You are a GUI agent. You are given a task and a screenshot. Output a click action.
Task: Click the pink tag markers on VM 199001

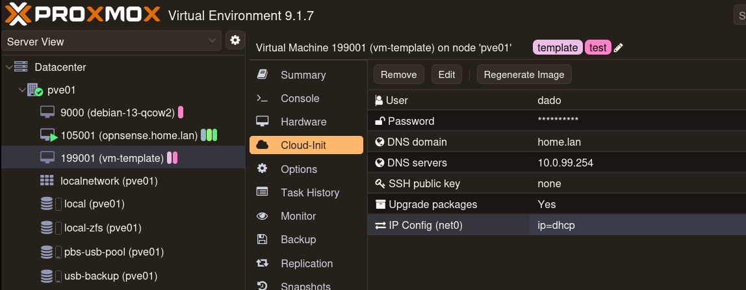point(172,157)
